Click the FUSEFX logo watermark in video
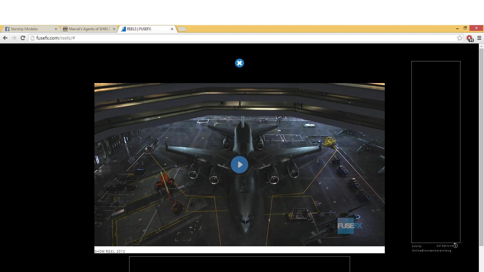 [350, 226]
